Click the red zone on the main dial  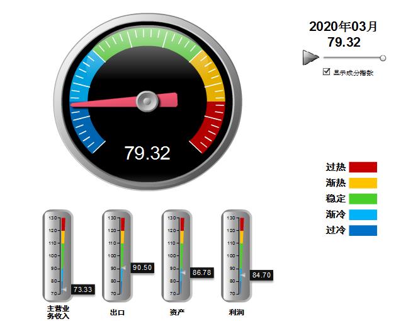[213, 125]
